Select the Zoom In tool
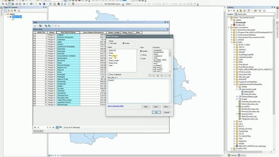 [3, 4]
